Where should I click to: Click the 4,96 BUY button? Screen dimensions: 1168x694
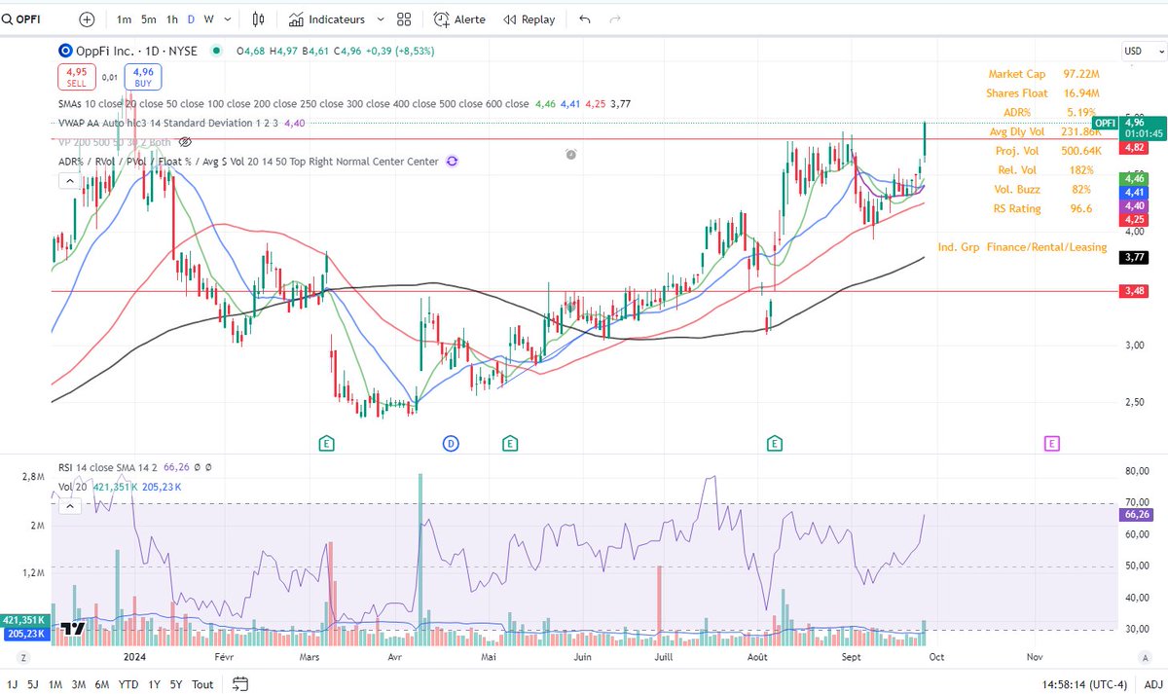(x=144, y=77)
